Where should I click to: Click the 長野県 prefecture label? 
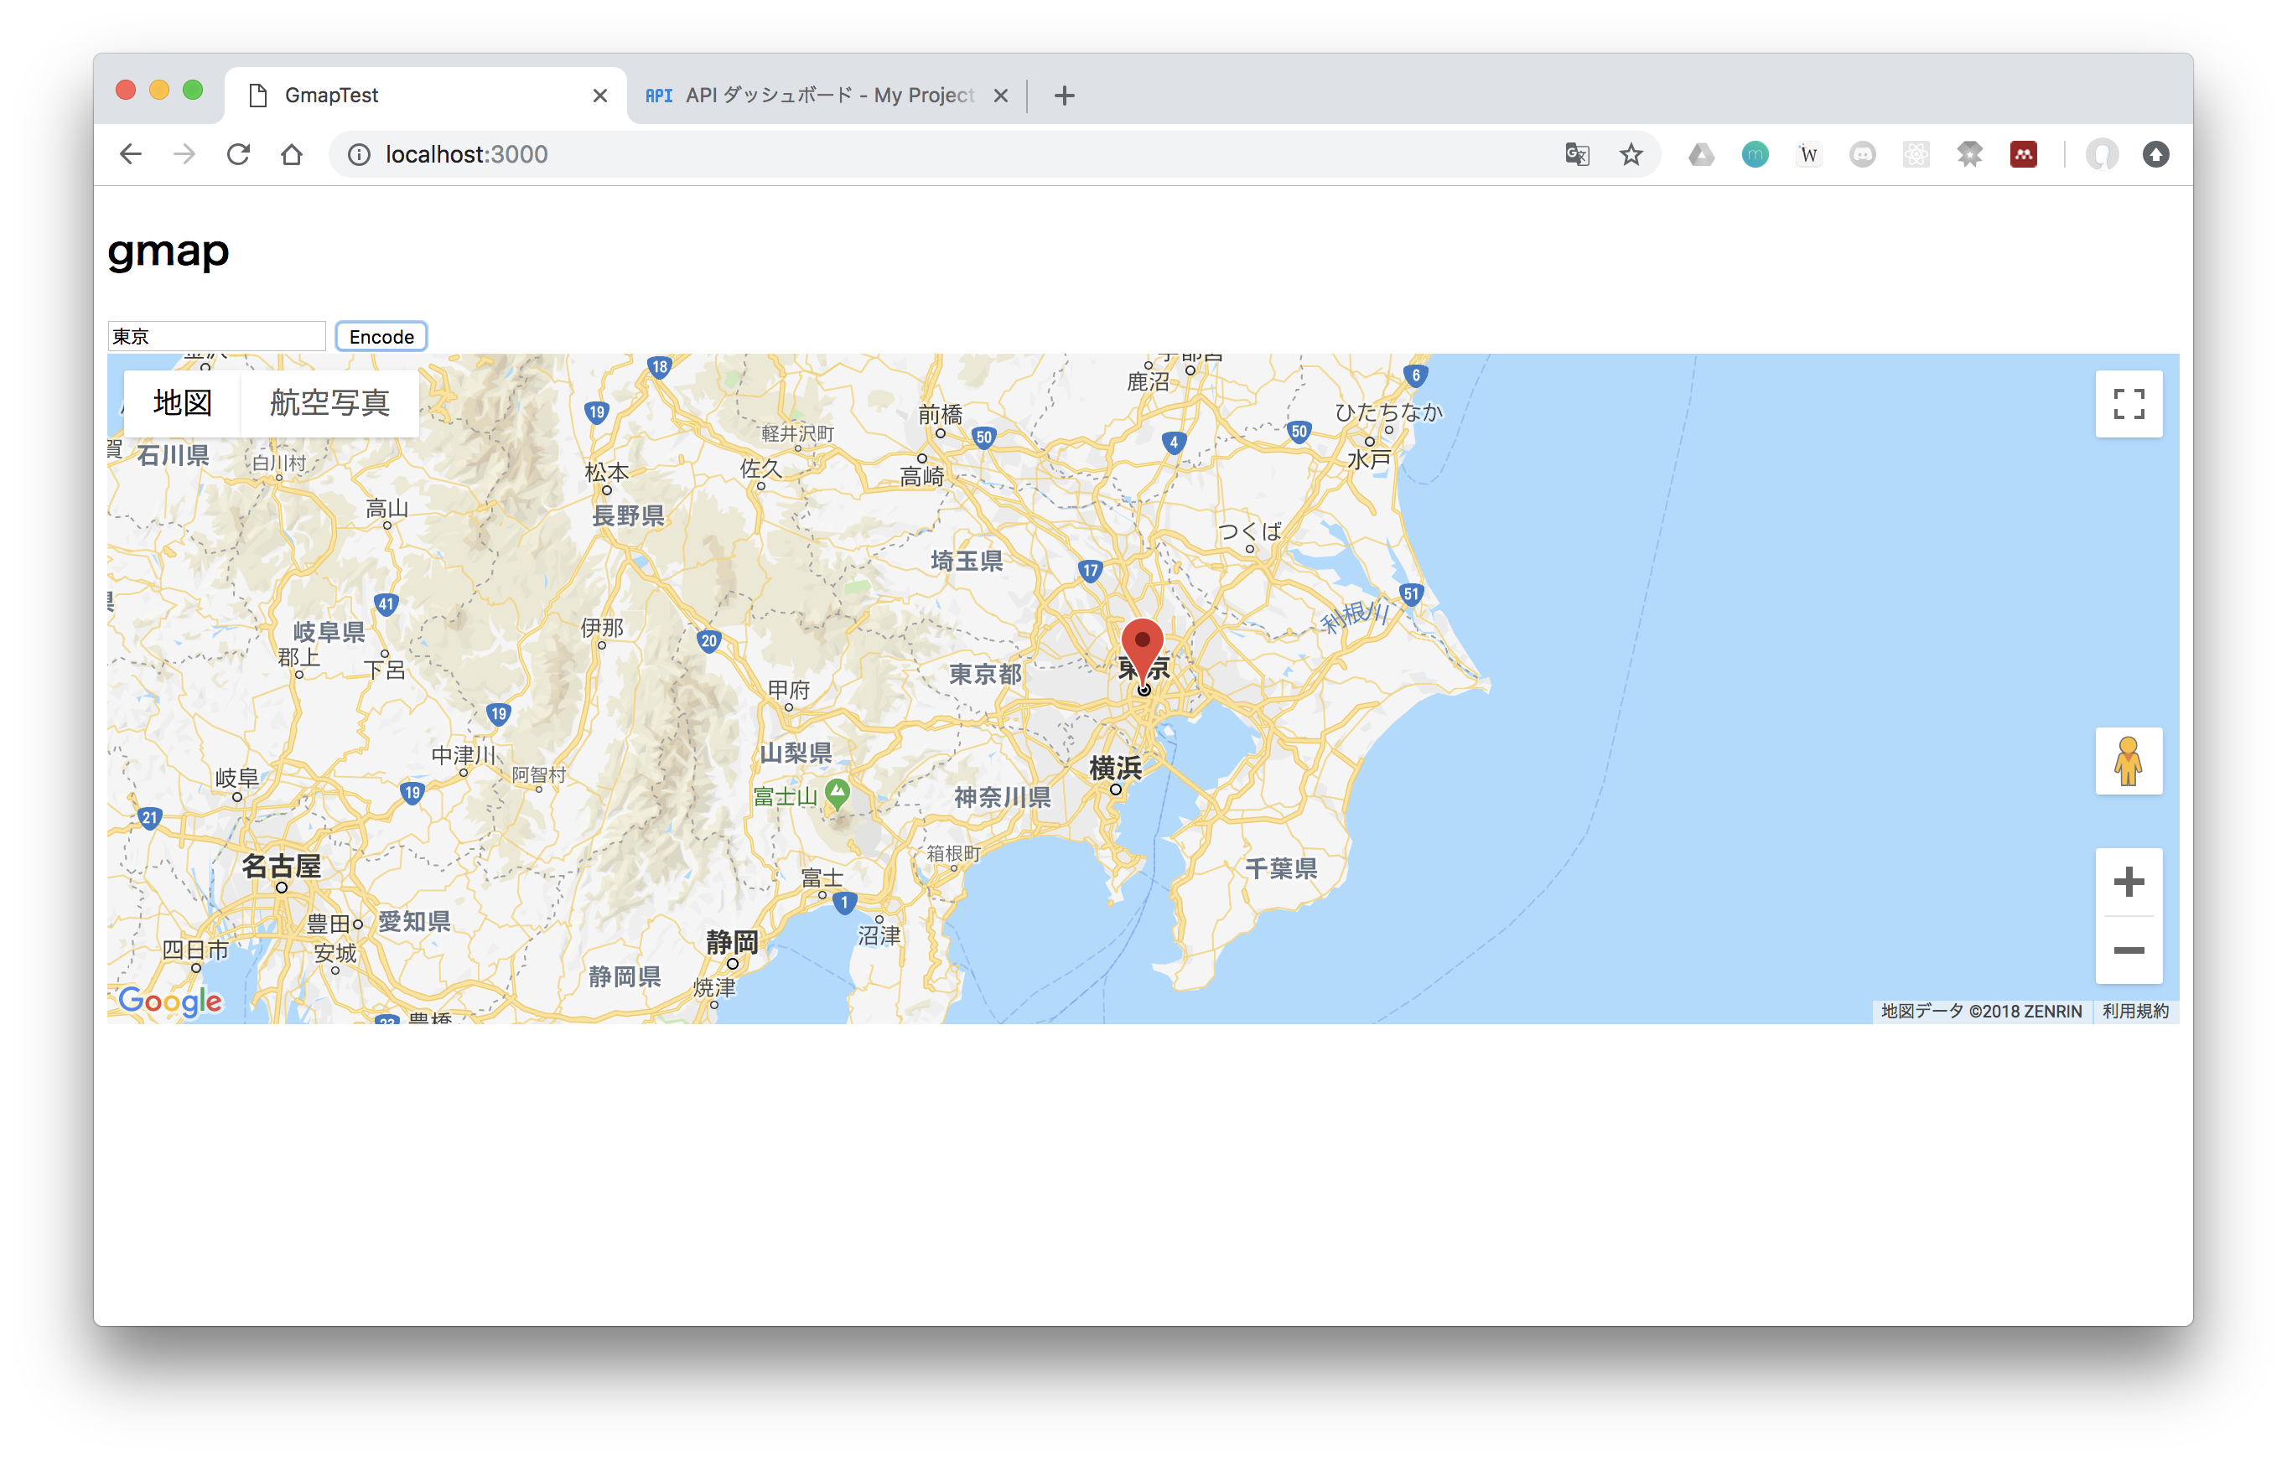point(629,515)
